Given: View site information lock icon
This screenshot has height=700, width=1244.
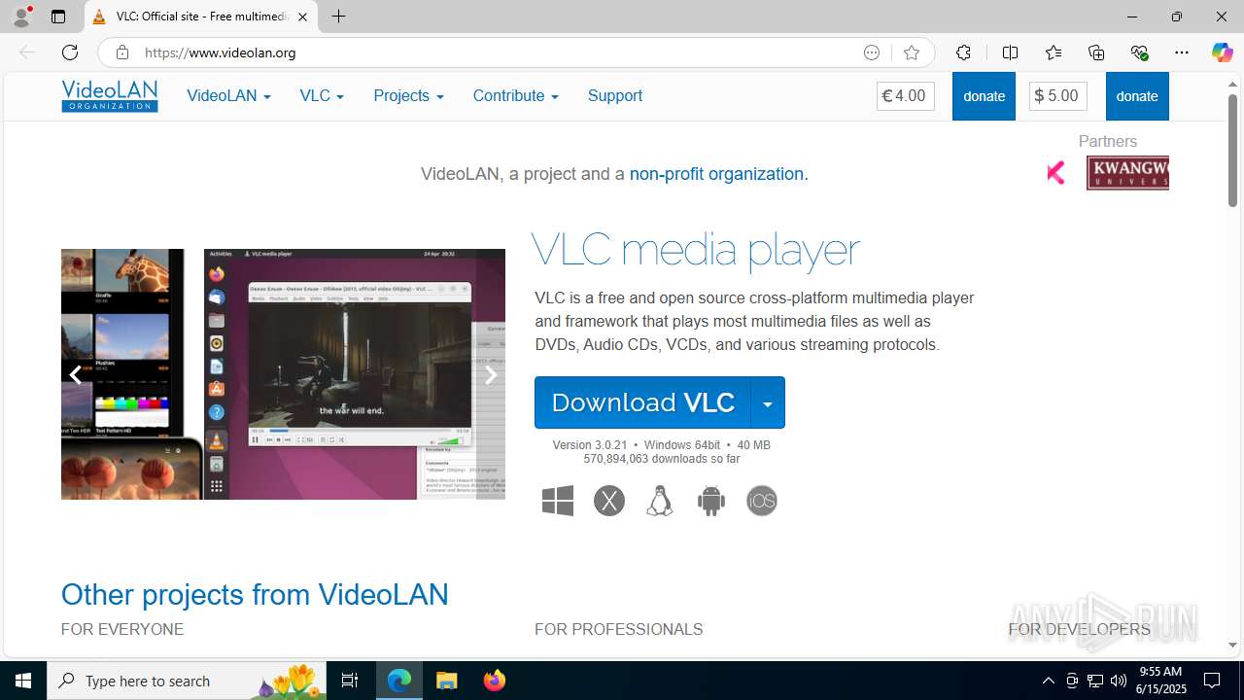Looking at the screenshot, I should point(122,52).
